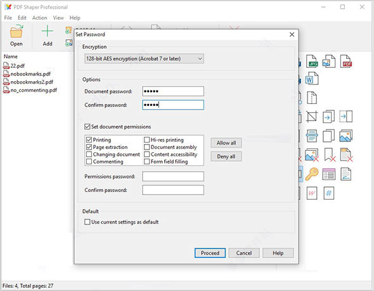374x291 pixels.
Task: Focus the permissions Confirm password field
Action: (x=173, y=190)
